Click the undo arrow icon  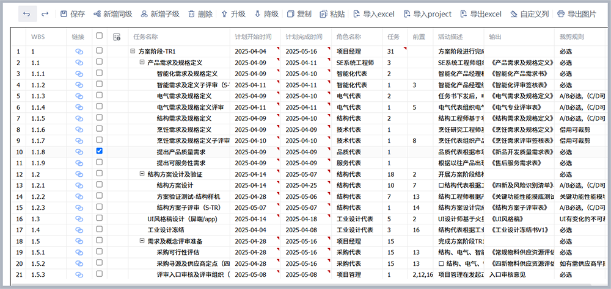27,14
